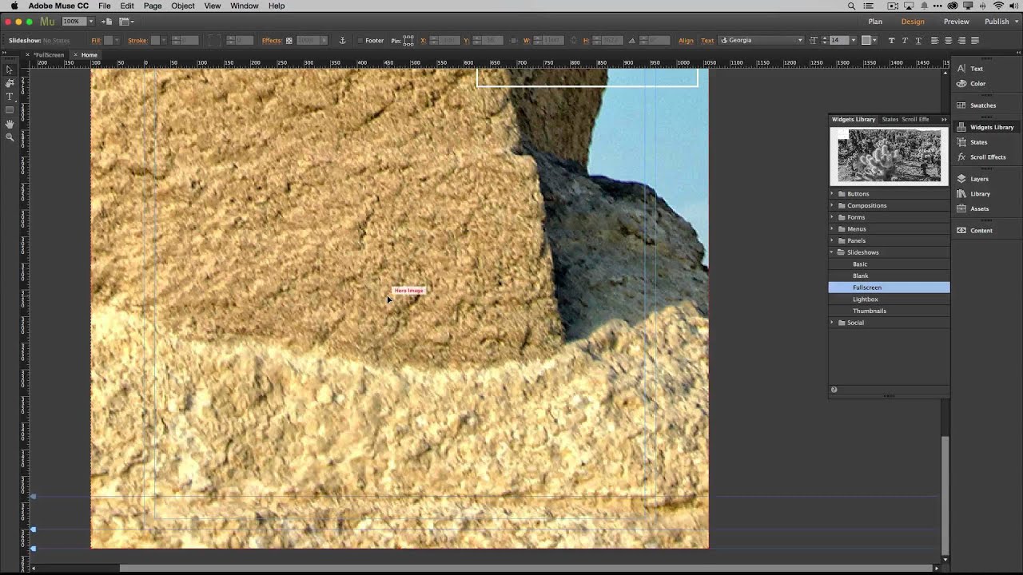Open the Color panel icon
The height and width of the screenshot is (575, 1023).
click(961, 83)
